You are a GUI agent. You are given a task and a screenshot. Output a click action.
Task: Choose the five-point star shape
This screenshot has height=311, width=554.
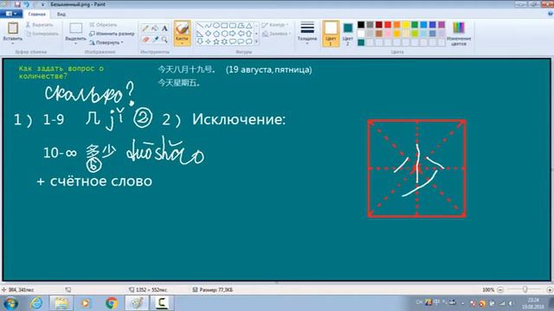(x=216, y=41)
